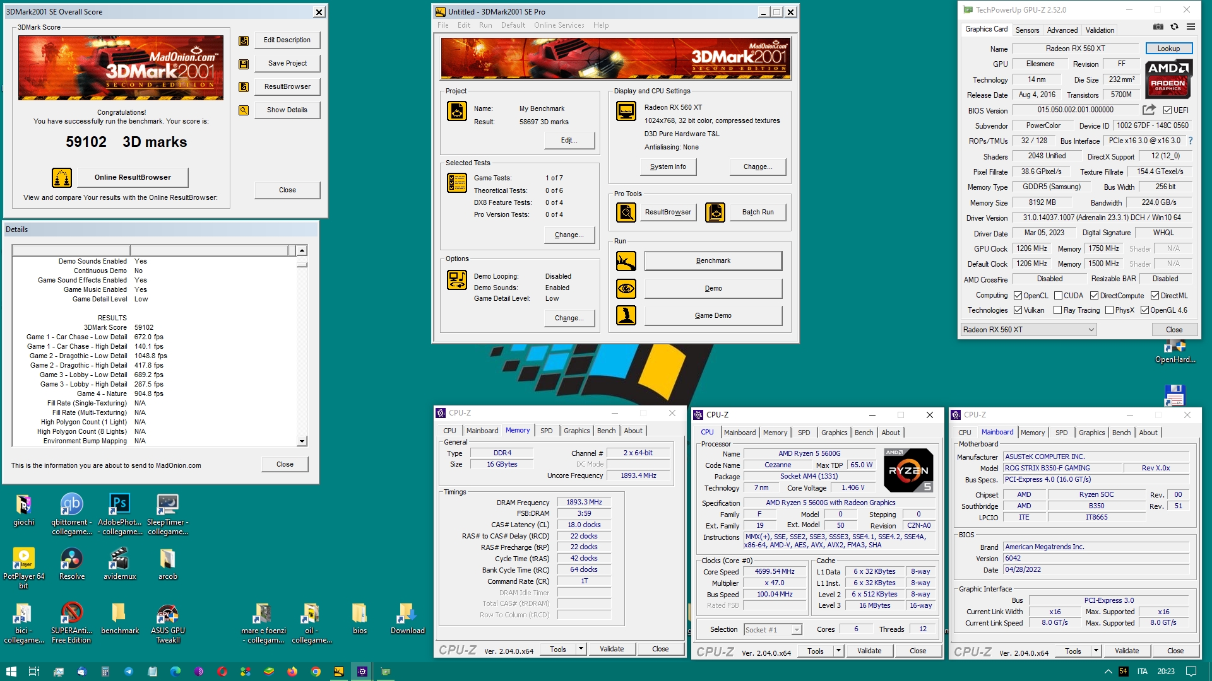Click the Online ResultBrowser yellow icon
1212x681 pixels.
[x=62, y=178]
